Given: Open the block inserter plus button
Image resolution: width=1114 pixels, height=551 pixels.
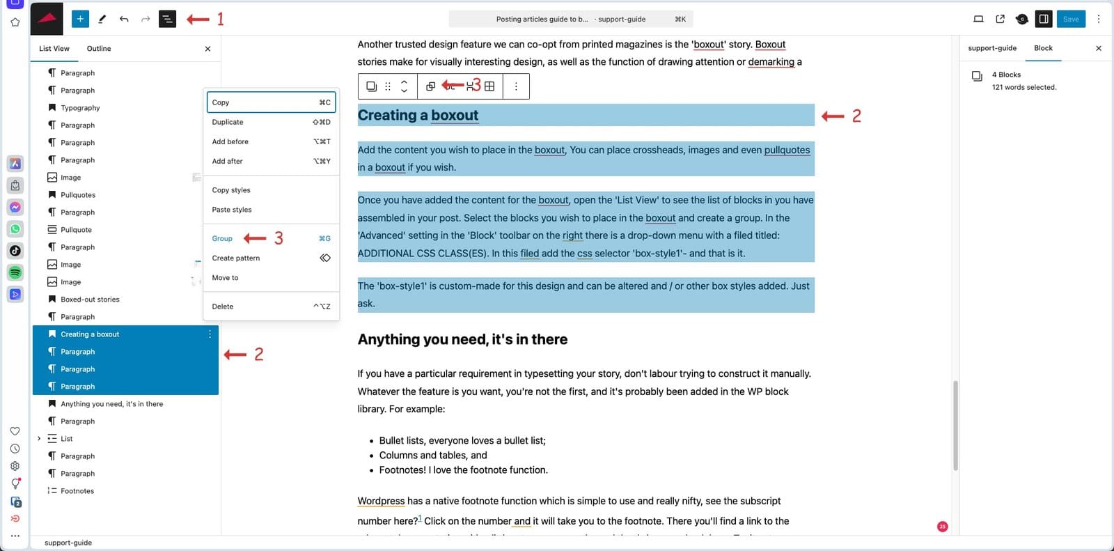Looking at the screenshot, I should tap(80, 19).
